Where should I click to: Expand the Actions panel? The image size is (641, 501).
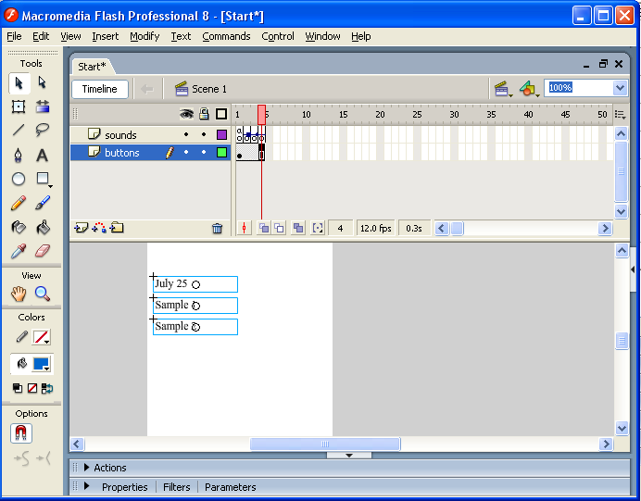point(87,468)
